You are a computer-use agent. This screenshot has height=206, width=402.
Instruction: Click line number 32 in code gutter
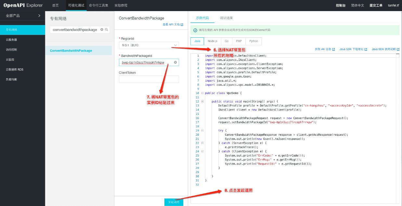tap(197, 185)
